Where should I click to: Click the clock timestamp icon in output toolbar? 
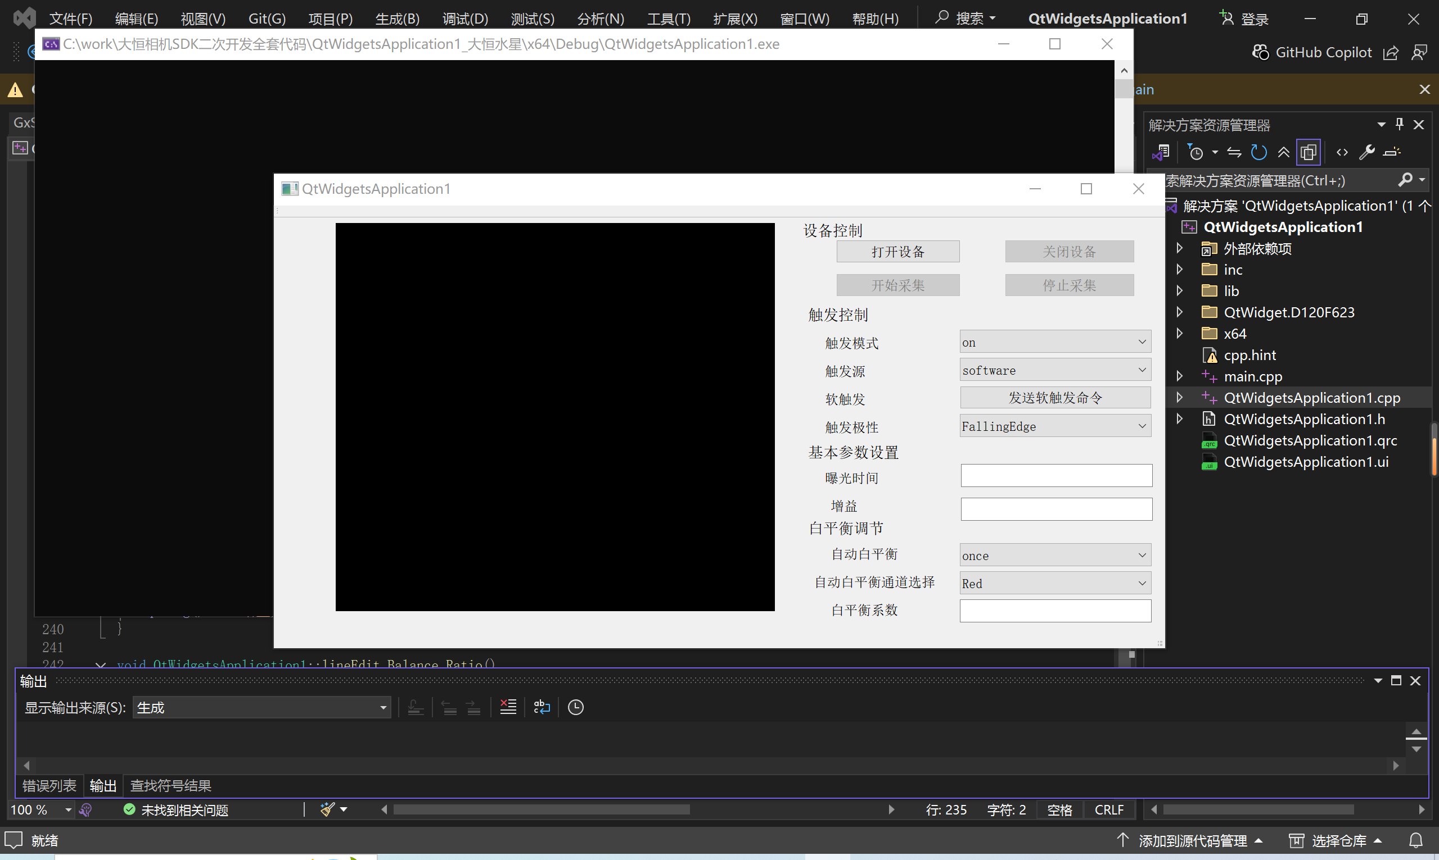coord(575,707)
